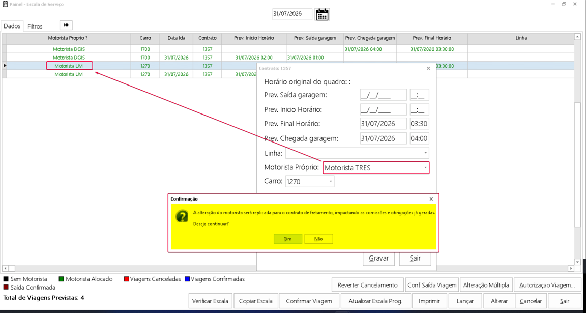The image size is (586, 313).
Task: Expand the Linha dropdown
Action: click(x=426, y=153)
